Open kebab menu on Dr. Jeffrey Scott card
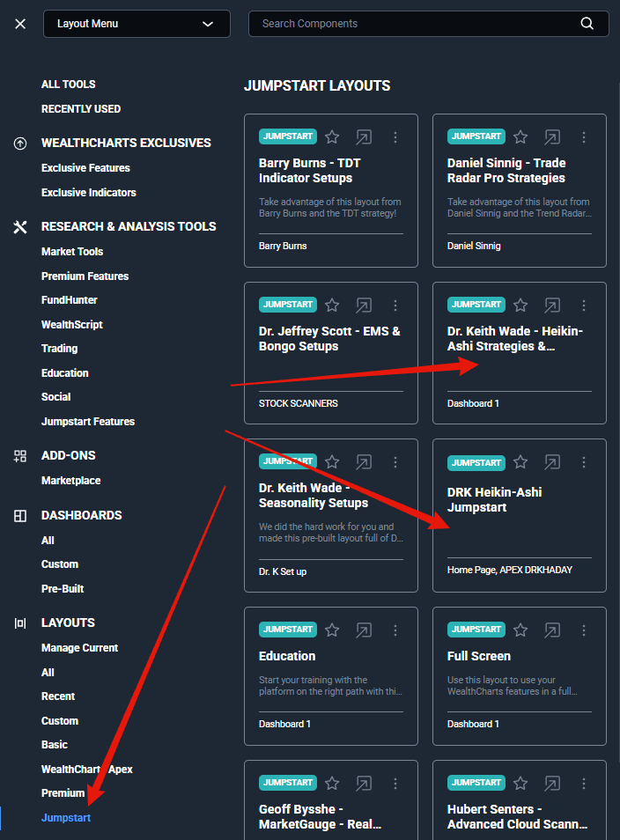The height and width of the screenshot is (840, 620). pyautogui.click(x=395, y=306)
